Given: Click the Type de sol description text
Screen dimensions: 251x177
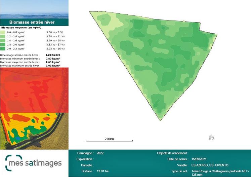Looking at the screenshot, I should pyautogui.click(x=219, y=173).
